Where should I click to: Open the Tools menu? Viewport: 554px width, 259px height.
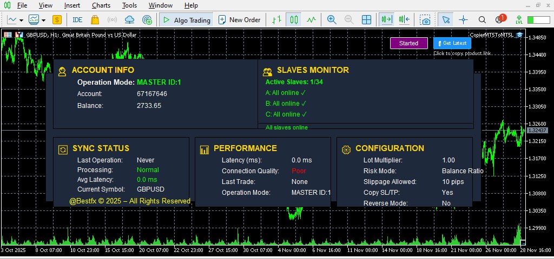(x=130, y=5)
